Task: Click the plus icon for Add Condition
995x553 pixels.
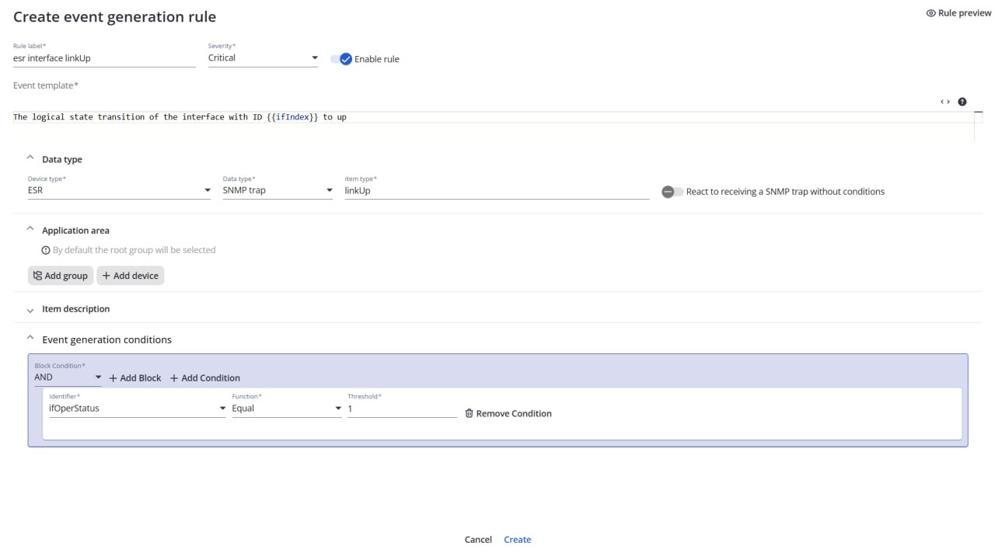Action: tap(174, 378)
